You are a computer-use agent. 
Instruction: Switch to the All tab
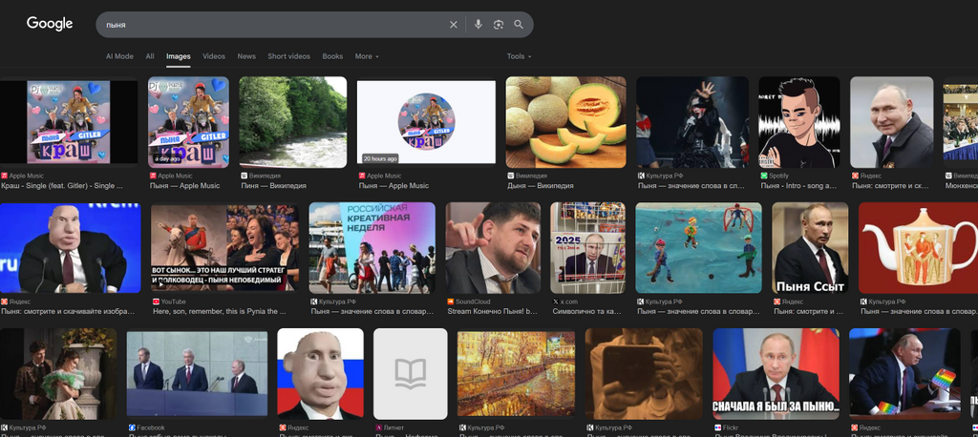[150, 56]
